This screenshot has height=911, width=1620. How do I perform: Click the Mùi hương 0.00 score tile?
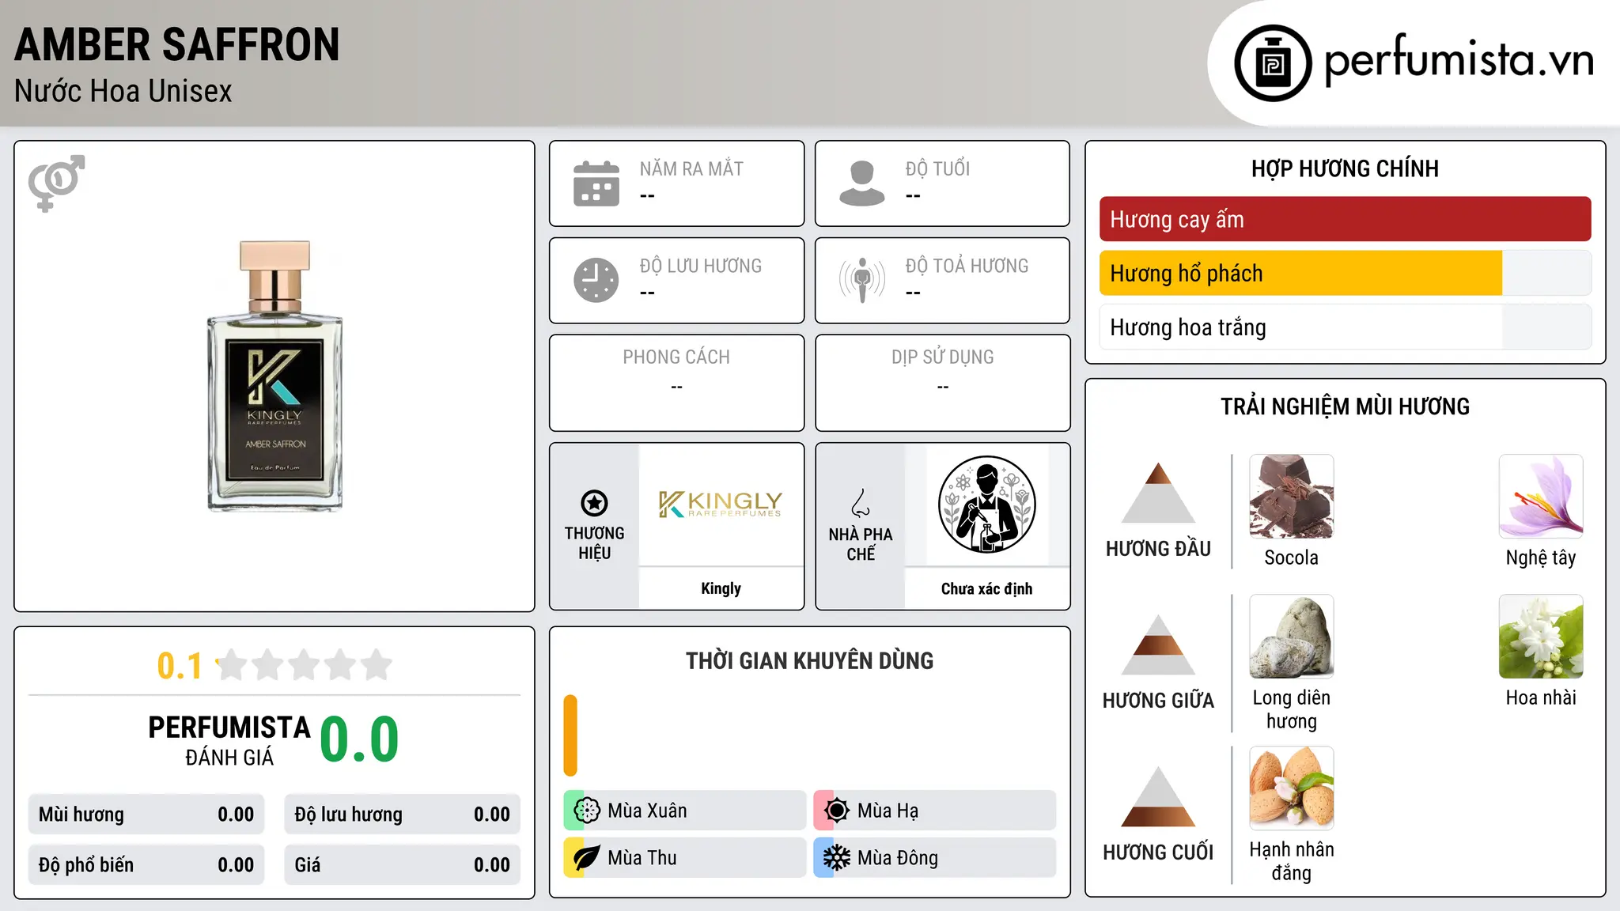(146, 815)
